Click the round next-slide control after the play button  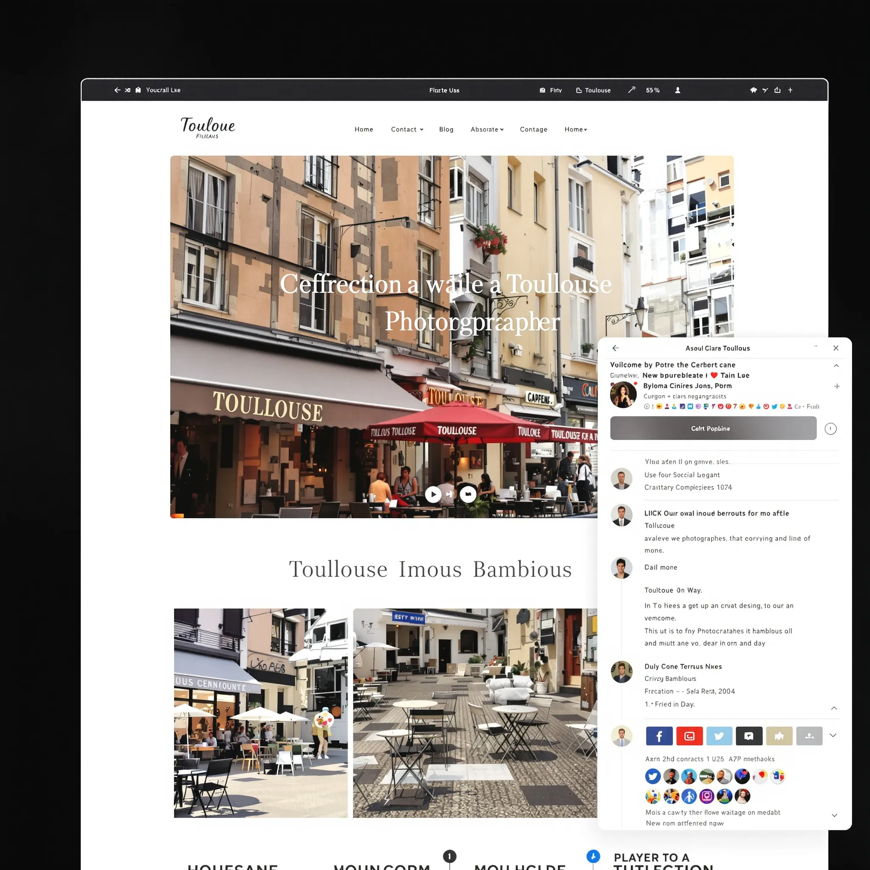pyautogui.click(x=468, y=494)
